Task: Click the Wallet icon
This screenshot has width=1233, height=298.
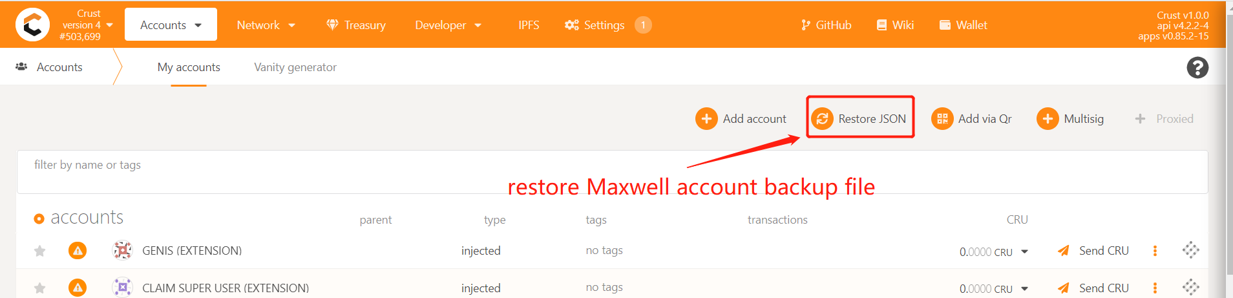Action: (945, 25)
